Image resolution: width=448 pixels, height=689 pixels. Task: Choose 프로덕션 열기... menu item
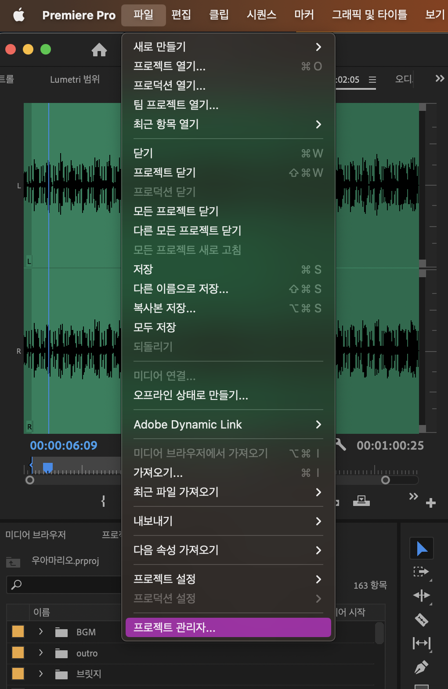point(228,85)
